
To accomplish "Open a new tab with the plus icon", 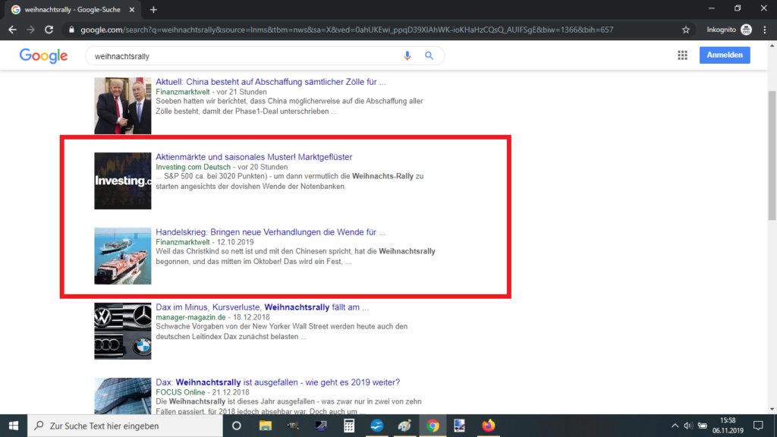I will point(153,9).
